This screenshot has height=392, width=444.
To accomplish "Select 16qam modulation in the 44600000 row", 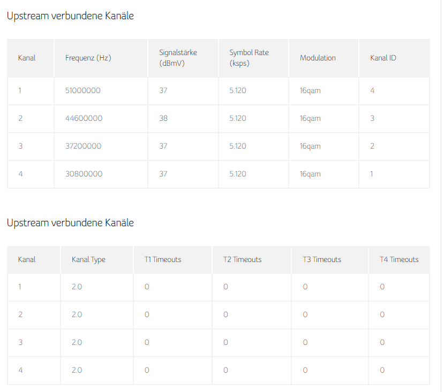I will click(310, 118).
